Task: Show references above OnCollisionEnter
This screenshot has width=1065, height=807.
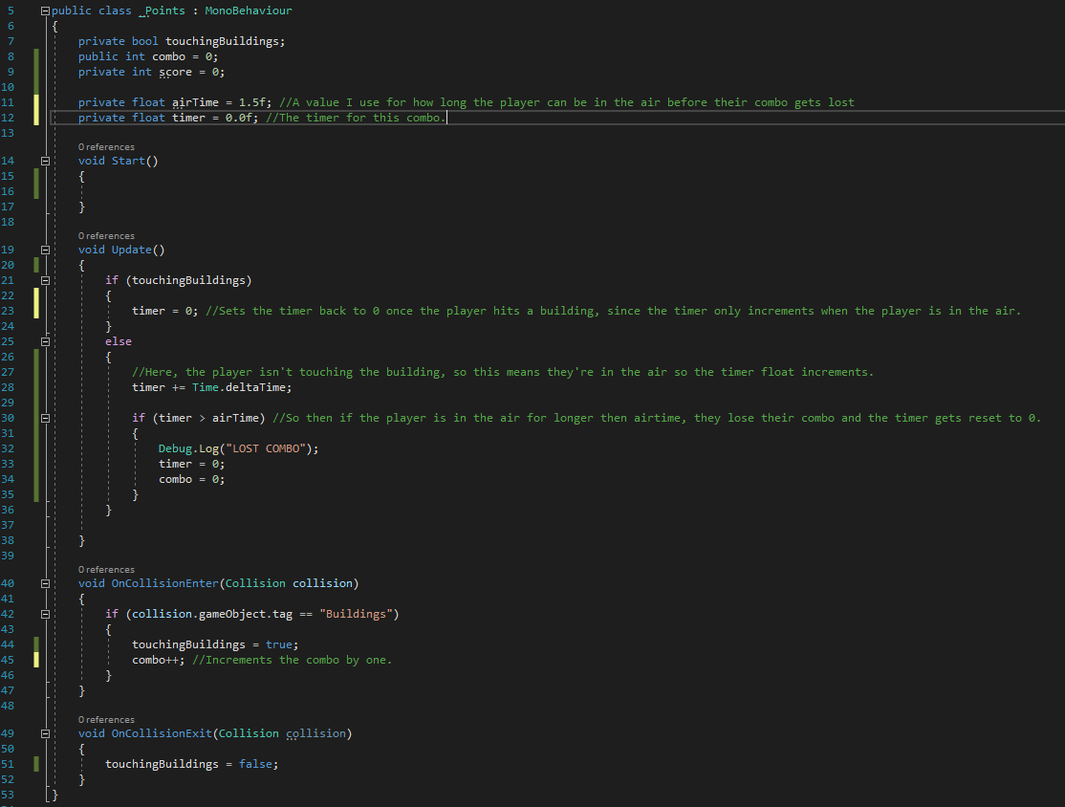Action: pyautogui.click(x=106, y=569)
